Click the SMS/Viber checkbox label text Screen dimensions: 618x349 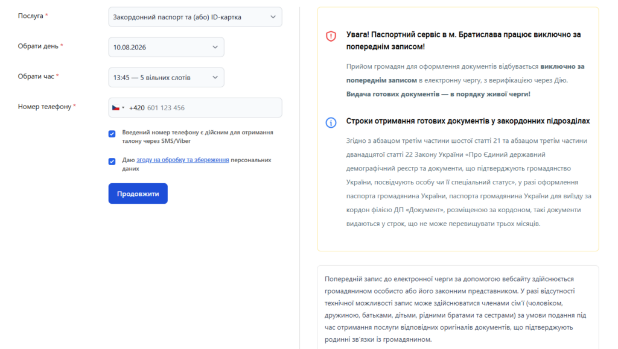tap(197, 137)
